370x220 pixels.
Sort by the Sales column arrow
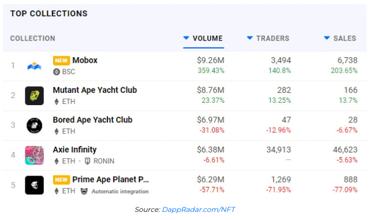[x=327, y=38]
